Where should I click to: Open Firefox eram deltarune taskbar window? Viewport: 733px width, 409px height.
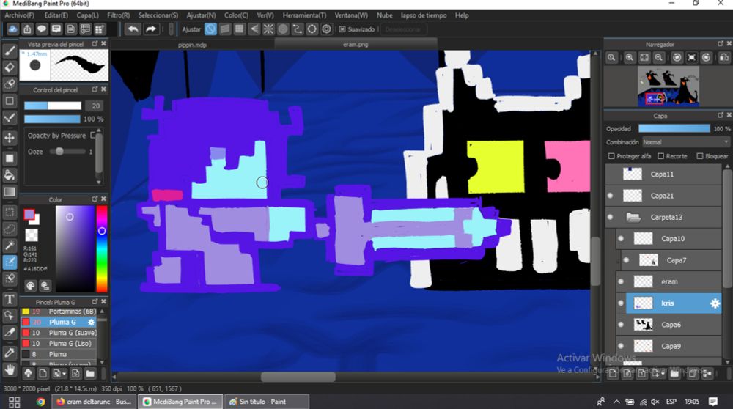pyautogui.click(x=94, y=402)
